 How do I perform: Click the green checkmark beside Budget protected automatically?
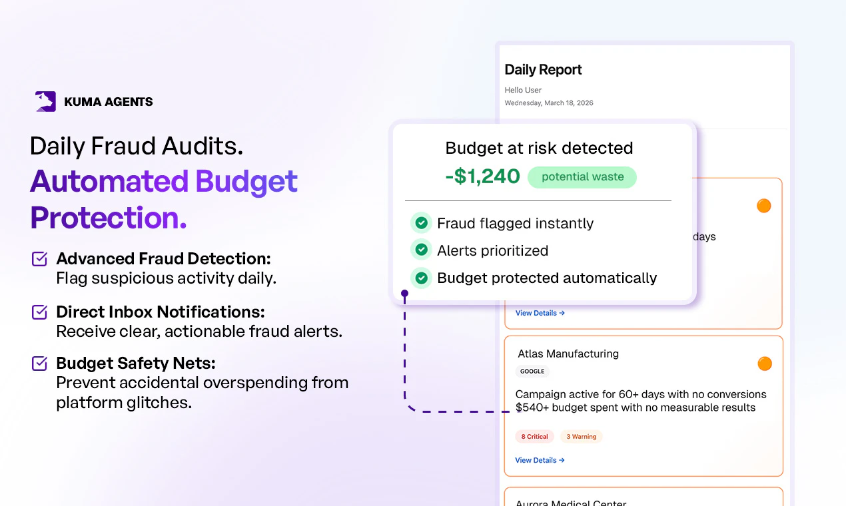click(420, 278)
